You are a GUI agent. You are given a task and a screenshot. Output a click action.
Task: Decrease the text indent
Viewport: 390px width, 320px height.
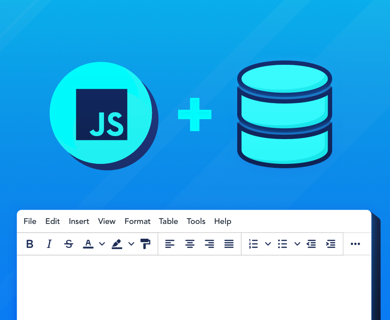[x=312, y=244]
